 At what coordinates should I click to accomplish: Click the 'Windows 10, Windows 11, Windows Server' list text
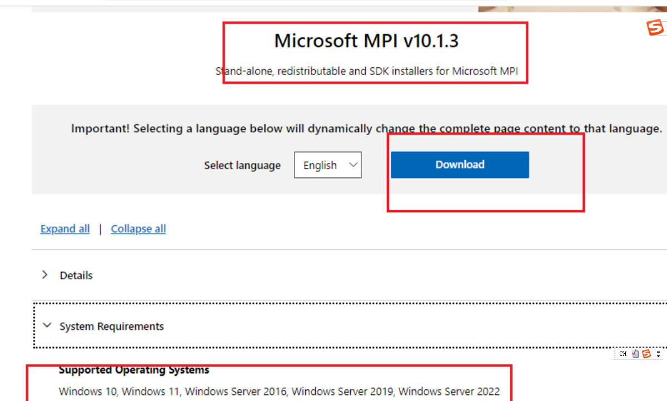(x=280, y=392)
